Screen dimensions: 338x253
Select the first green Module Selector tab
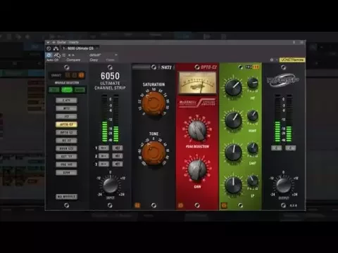[54, 90]
